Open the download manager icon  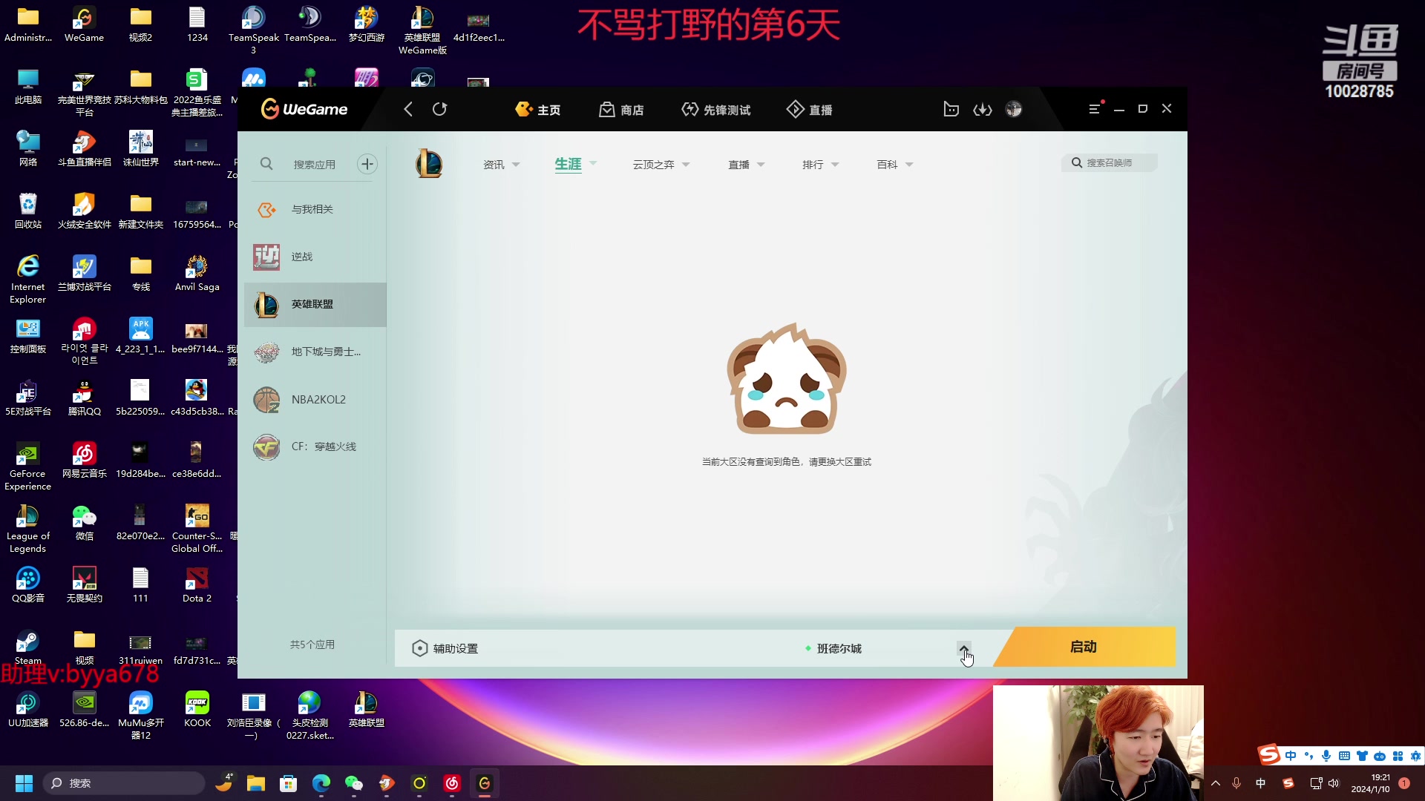click(982, 109)
